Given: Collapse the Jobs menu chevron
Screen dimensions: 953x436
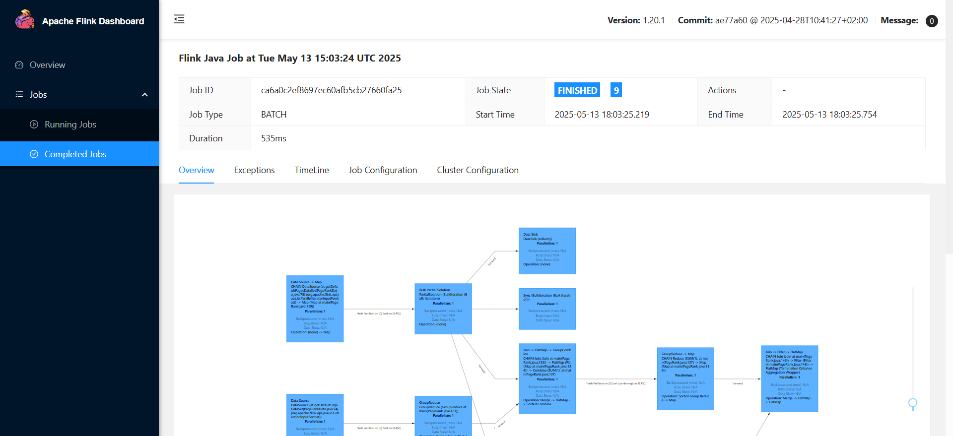Looking at the screenshot, I should [x=145, y=95].
